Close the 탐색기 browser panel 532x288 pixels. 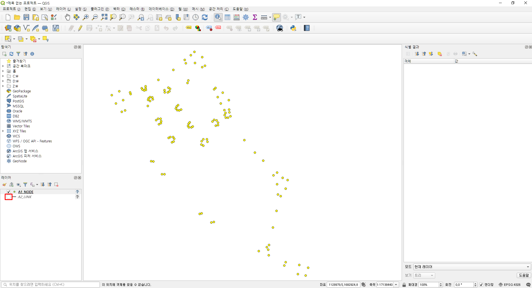tap(80, 47)
